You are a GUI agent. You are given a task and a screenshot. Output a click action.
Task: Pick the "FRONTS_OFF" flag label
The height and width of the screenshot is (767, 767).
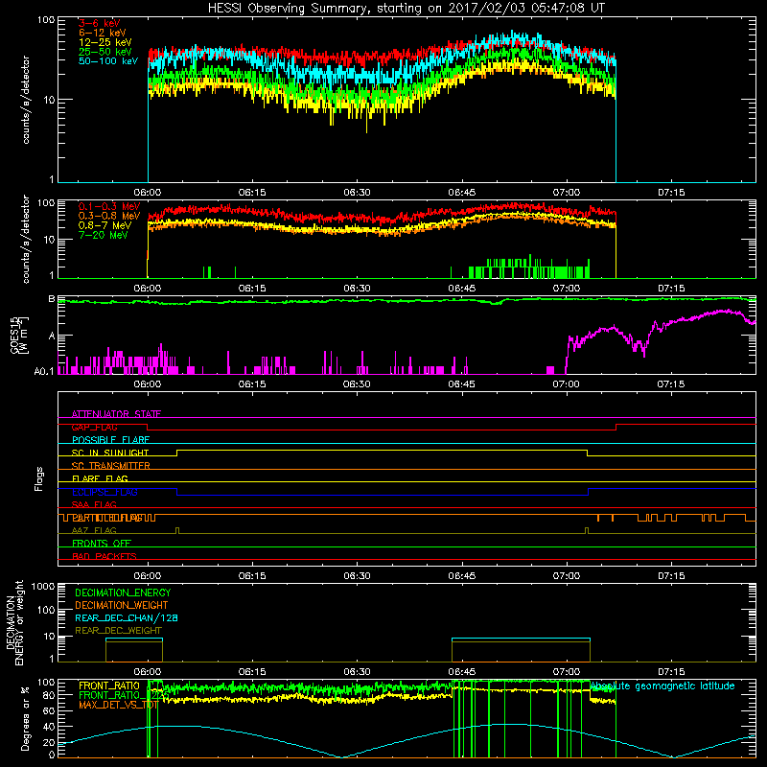[x=102, y=543]
